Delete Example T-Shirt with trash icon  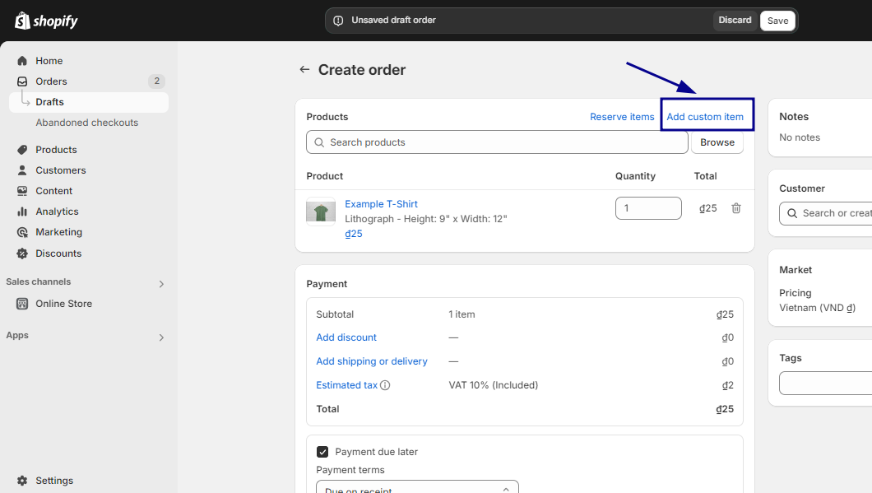(x=736, y=208)
